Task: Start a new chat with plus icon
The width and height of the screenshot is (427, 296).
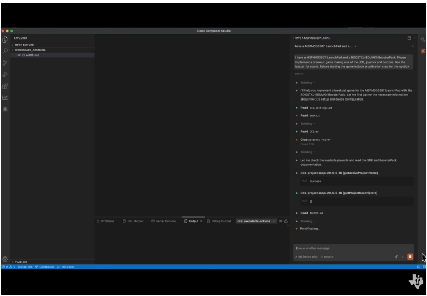Action: [413, 46]
